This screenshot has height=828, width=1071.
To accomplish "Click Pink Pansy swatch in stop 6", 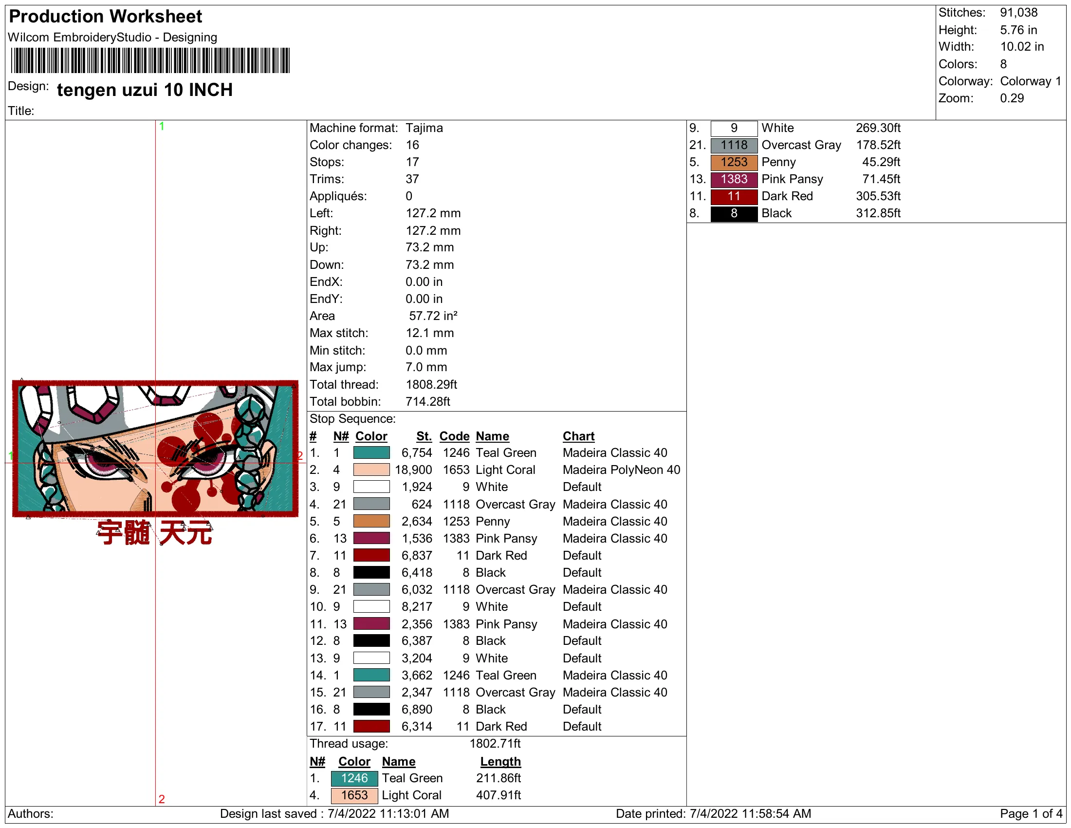I will tap(372, 539).
